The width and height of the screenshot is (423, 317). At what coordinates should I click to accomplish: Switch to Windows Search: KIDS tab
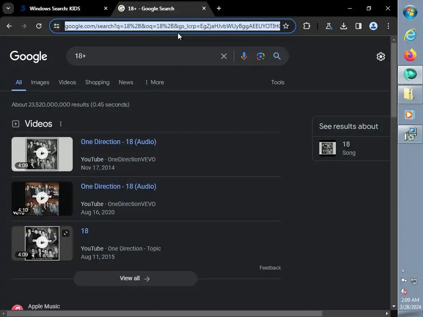tap(55, 8)
